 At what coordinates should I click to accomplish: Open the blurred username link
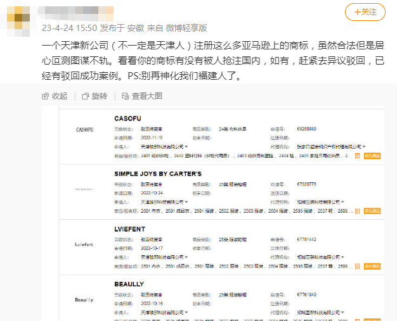[75, 13]
